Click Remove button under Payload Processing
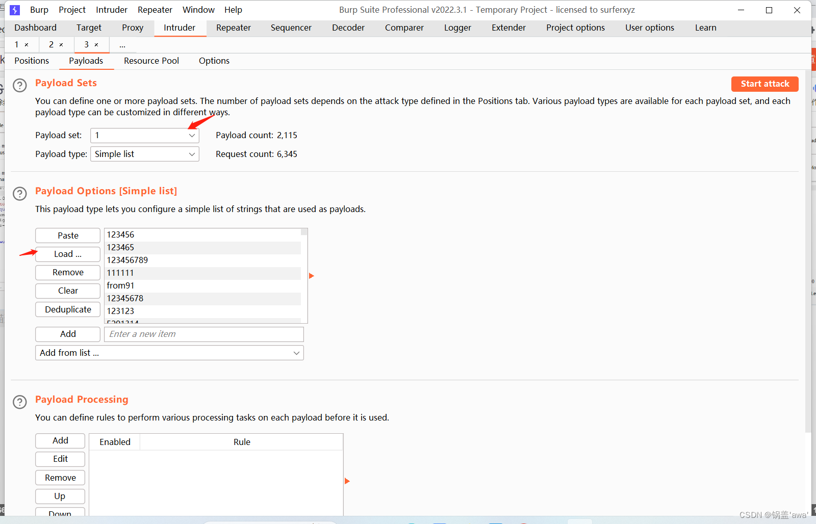This screenshot has height=524, width=816. coord(60,478)
